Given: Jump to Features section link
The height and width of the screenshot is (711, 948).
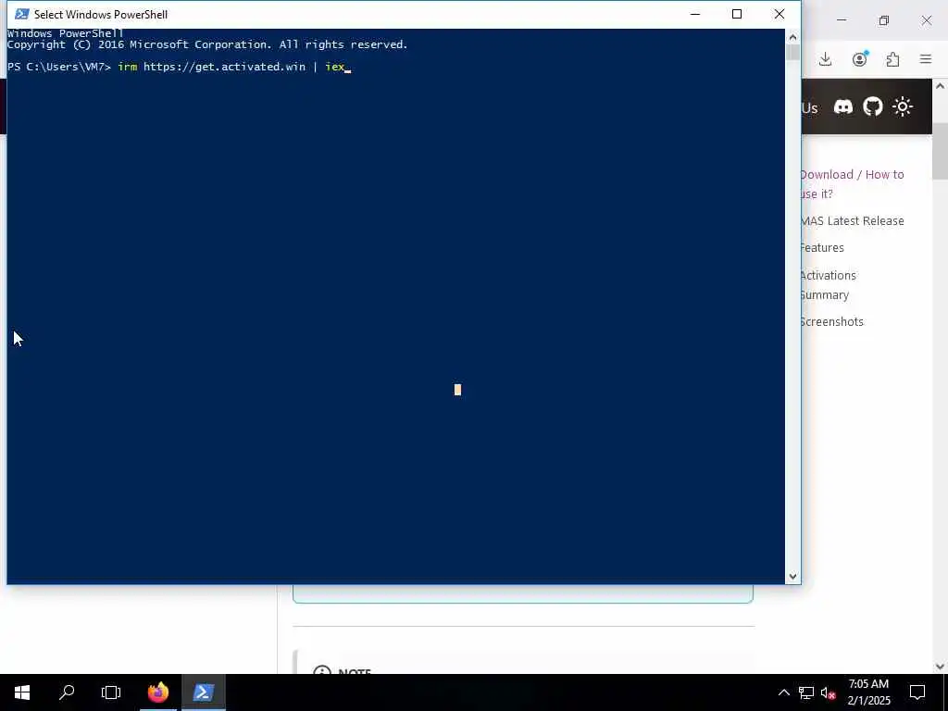Looking at the screenshot, I should (822, 247).
